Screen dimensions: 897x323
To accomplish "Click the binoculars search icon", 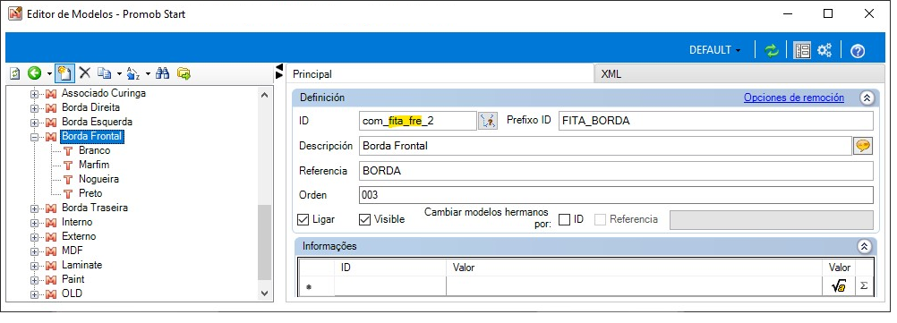I will [x=162, y=73].
